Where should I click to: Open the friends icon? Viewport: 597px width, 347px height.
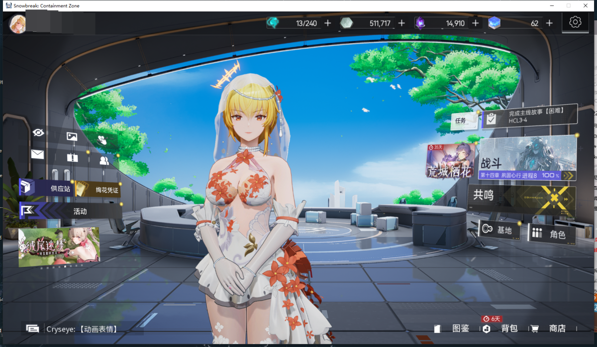[x=104, y=160]
